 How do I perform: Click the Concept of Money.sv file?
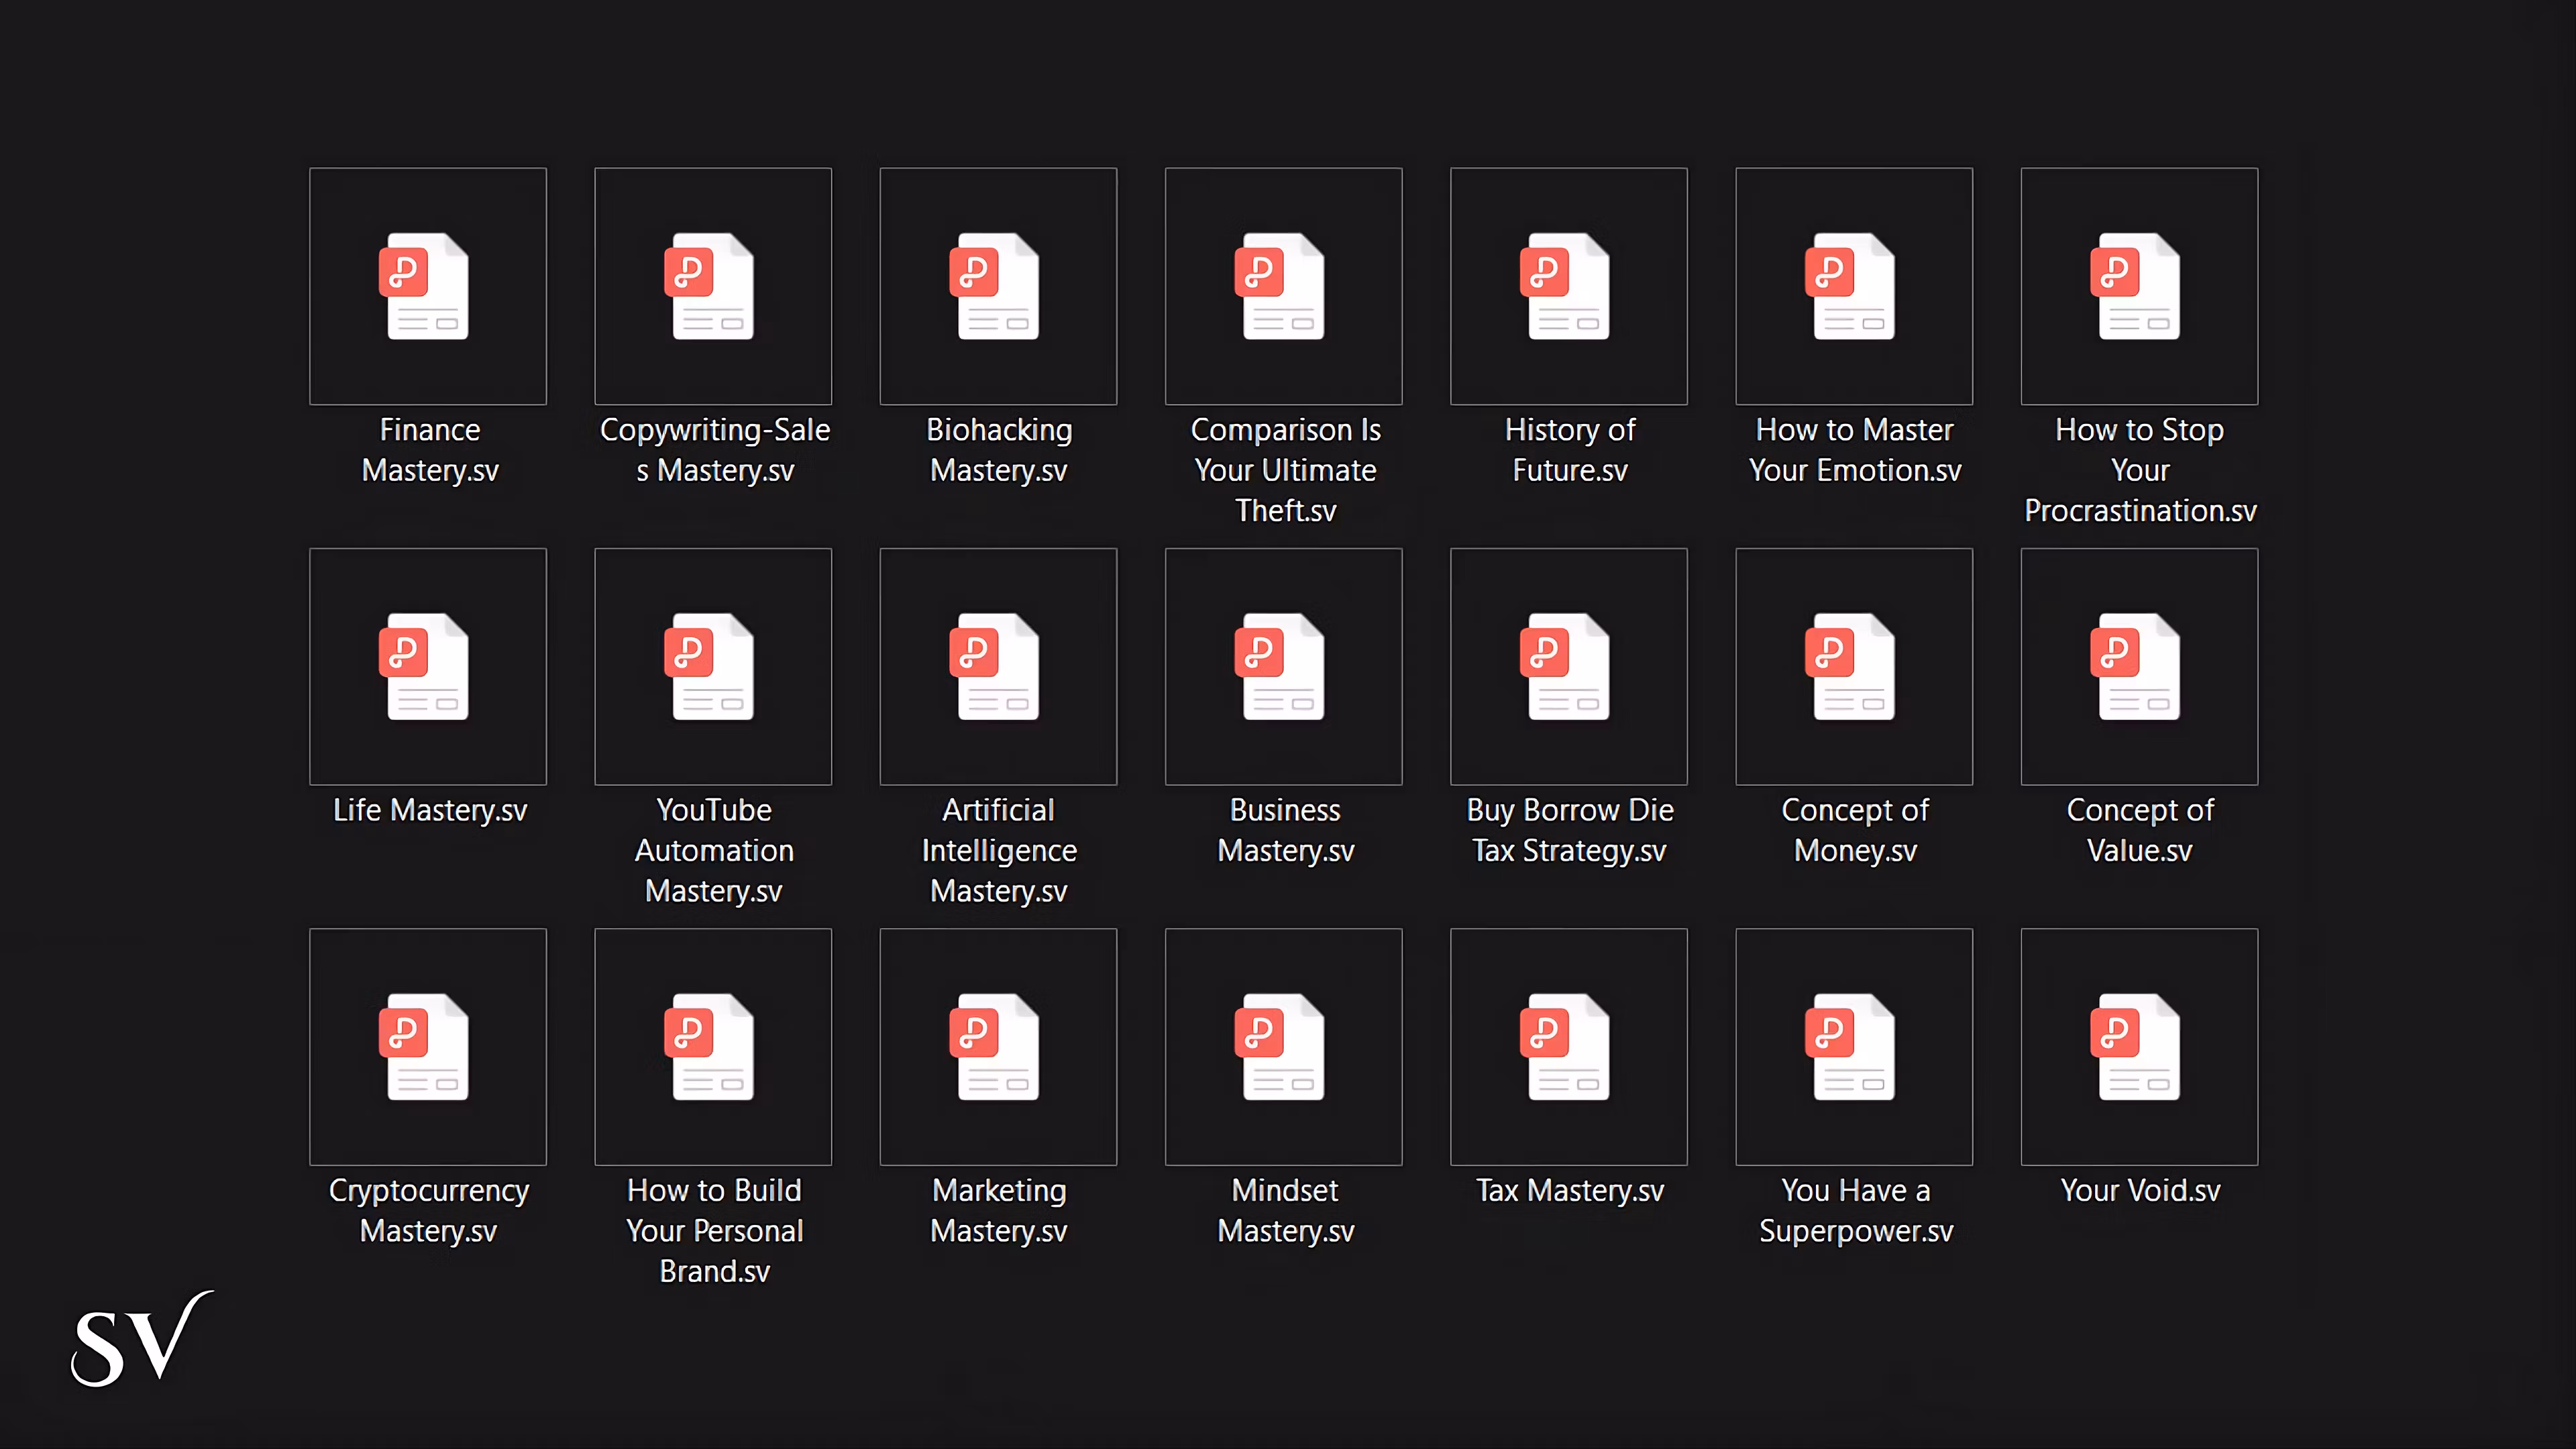[1854, 666]
